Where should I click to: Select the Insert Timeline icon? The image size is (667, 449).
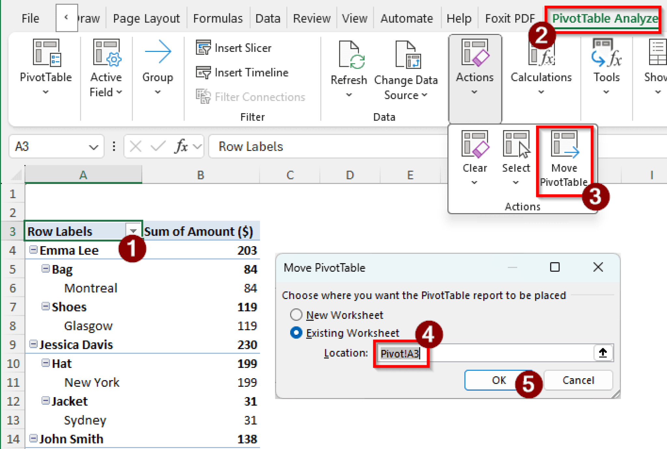click(x=204, y=72)
